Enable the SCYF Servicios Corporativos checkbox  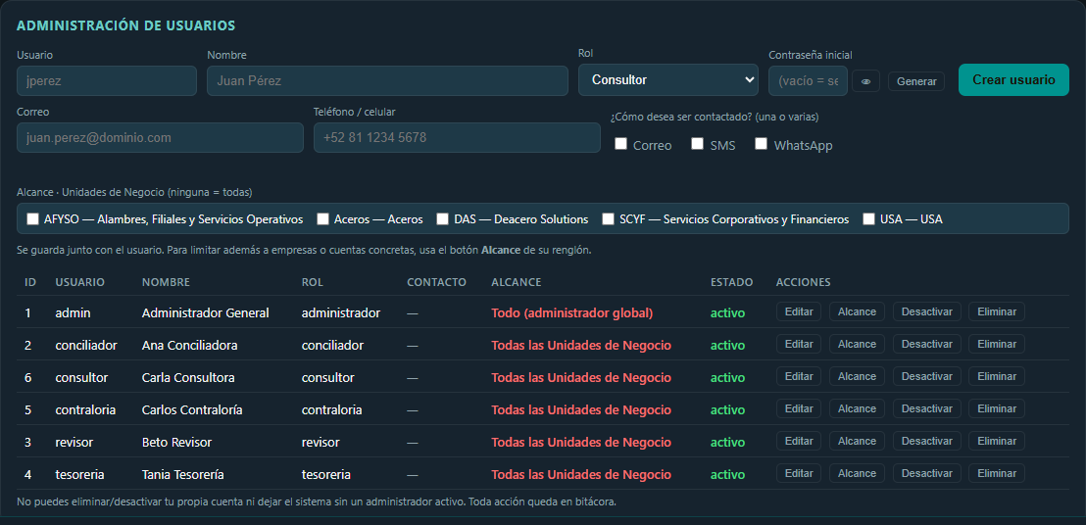click(608, 219)
